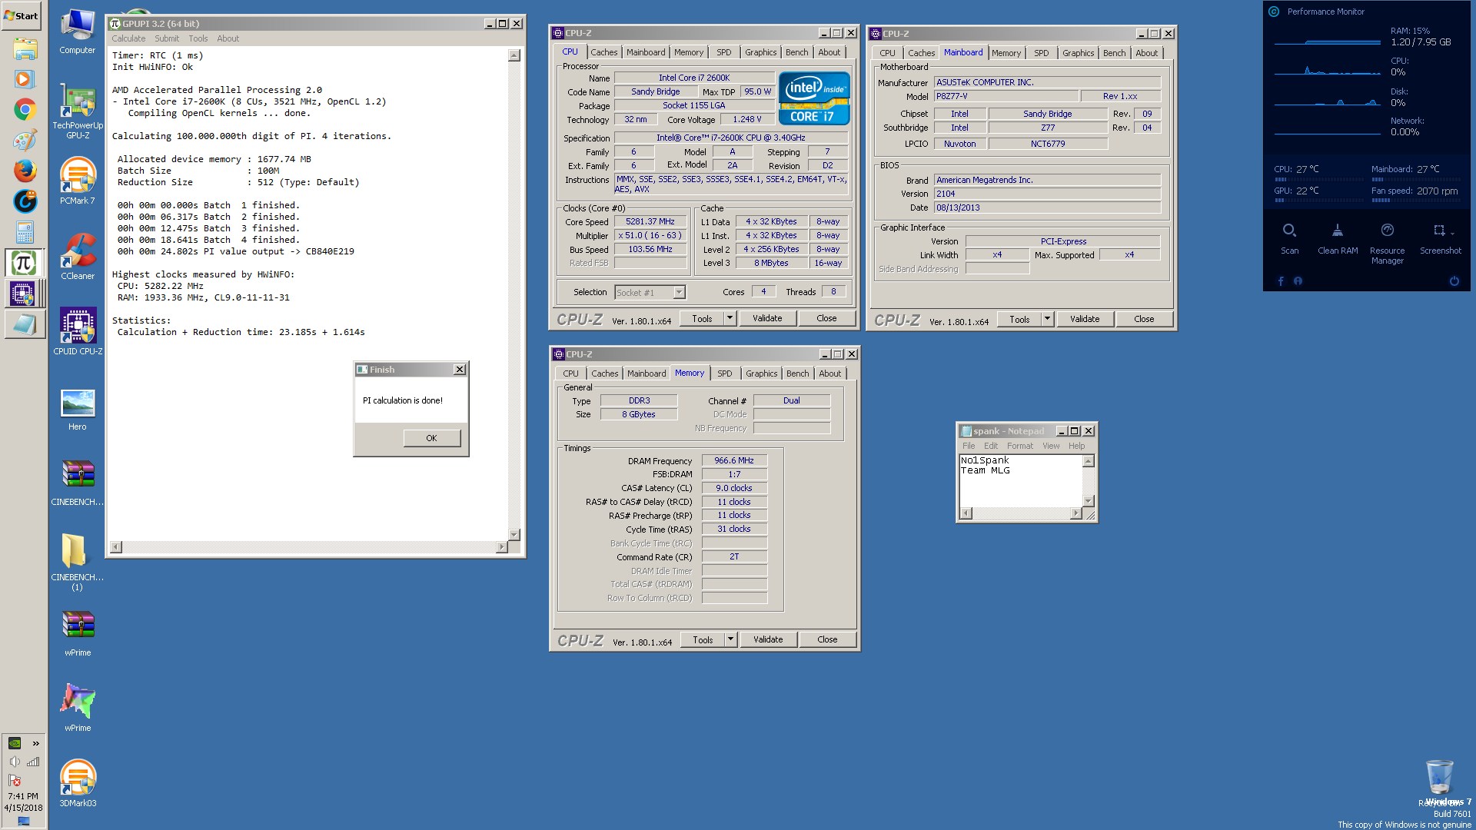Click the Notepad vertical scrollbar up arrow
1476x830 pixels.
click(x=1088, y=461)
